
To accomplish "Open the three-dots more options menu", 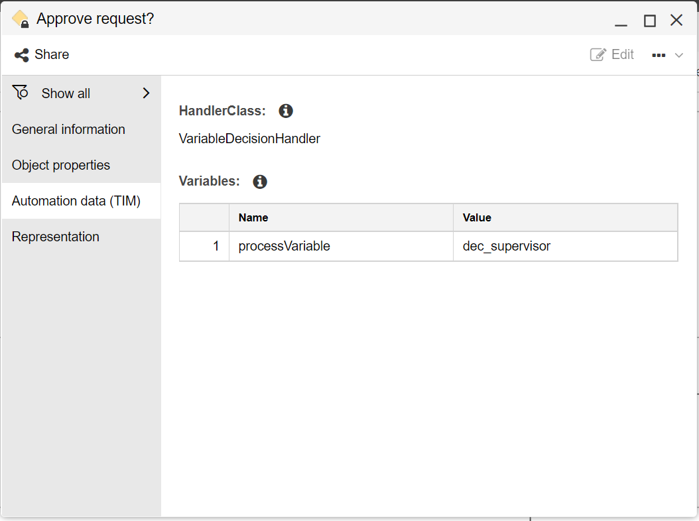I will [x=659, y=56].
